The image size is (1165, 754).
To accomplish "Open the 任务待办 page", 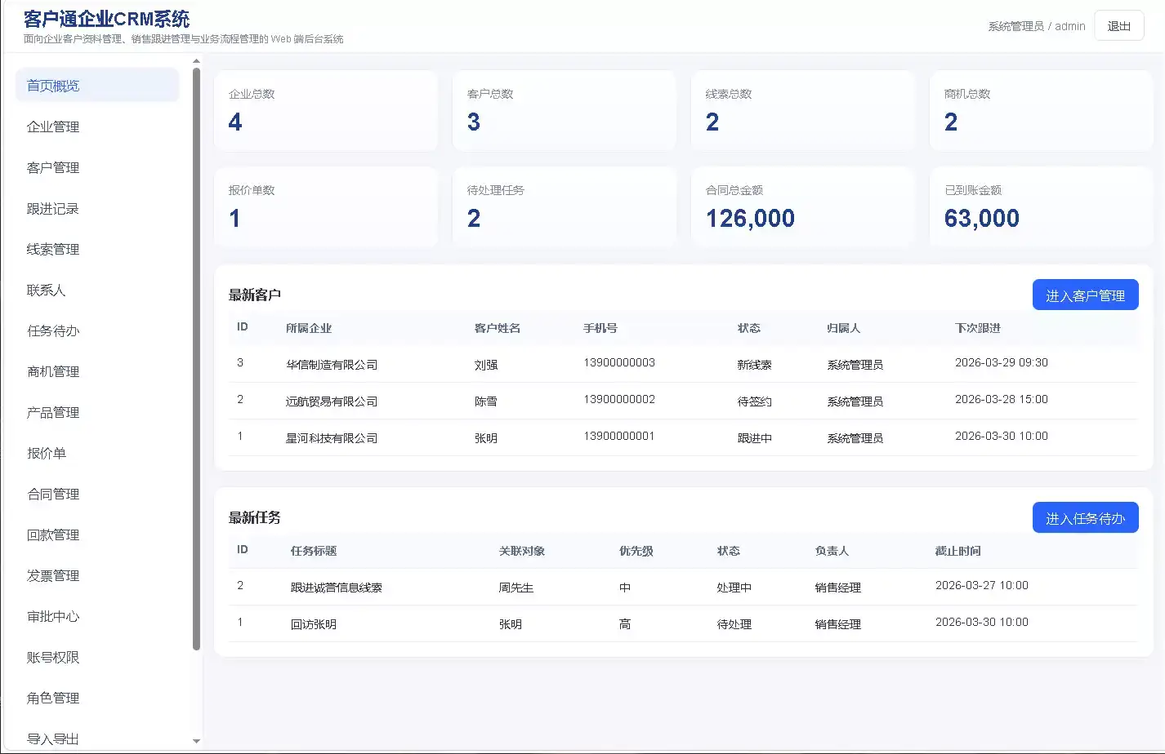I will coord(52,330).
